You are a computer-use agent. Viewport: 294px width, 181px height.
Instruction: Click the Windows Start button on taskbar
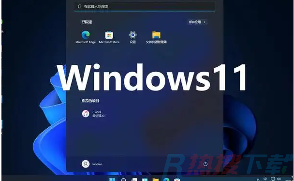click(112, 180)
